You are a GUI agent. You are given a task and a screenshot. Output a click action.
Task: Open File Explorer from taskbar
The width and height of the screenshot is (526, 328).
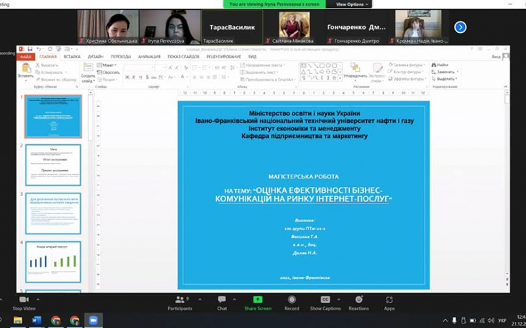click(18, 320)
